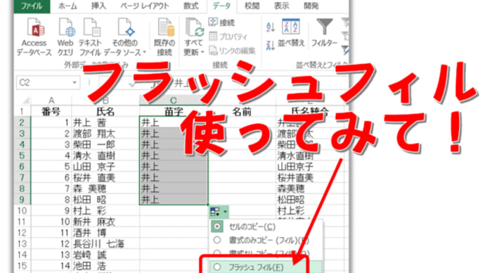Screen dimensions: 485x273
Task: Click cell containing 清水 直樹 in column B
Action: tap(105, 155)
